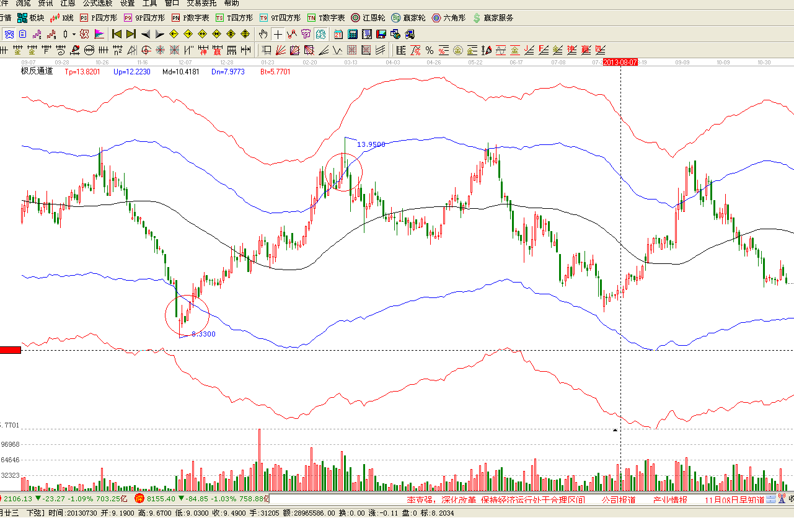The height and width of the screenshot is (518, 794).
Task: Click the percent (%) drawing tool
Action: (x=429, y=50)
